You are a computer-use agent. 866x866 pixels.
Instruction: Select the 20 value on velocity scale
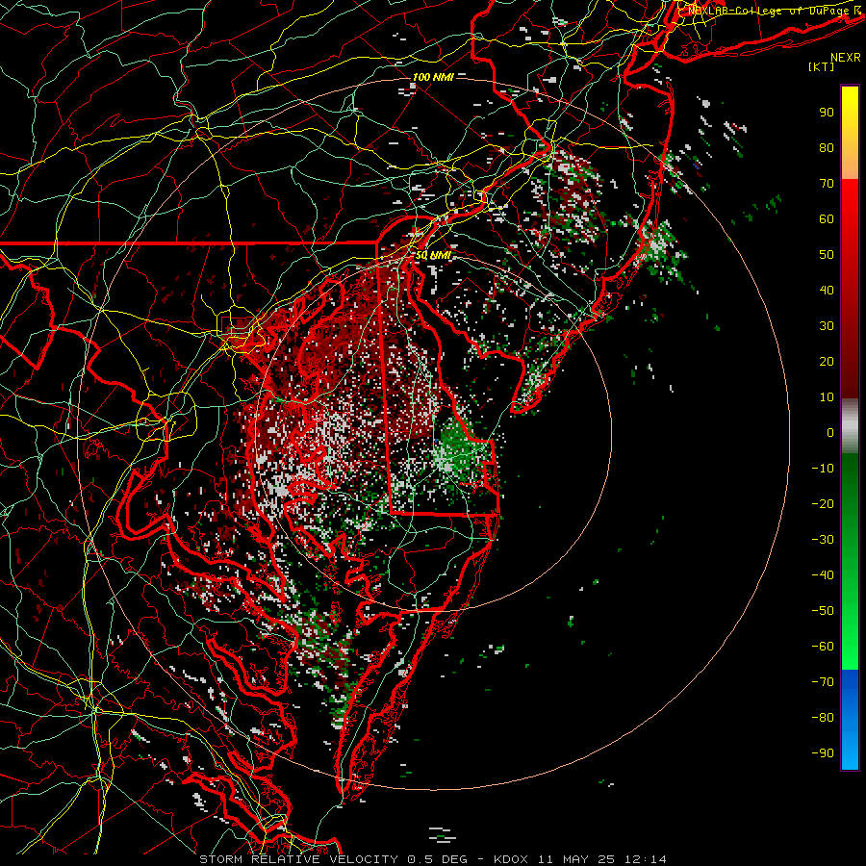[x=827, y=362]
